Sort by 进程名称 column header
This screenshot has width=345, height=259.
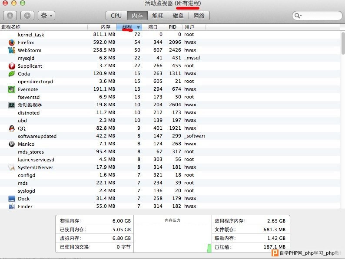pos(44,27)
